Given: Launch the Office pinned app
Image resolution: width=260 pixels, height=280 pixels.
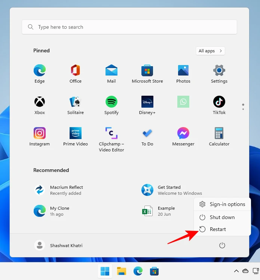Looking at the screenshot, I should [76, 74].
